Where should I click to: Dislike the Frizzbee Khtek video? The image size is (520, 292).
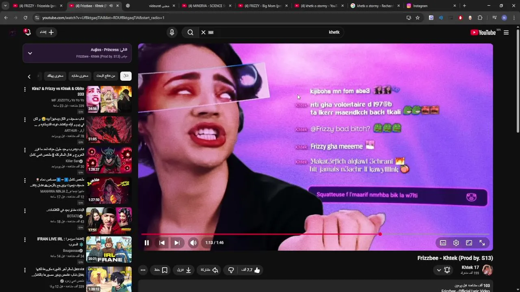231,270
